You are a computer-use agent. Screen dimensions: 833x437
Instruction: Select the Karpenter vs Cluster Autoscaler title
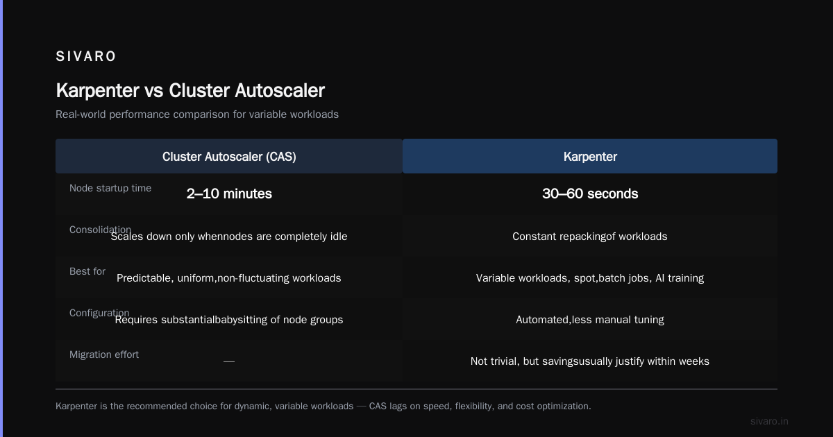click(x=190, y=91)
